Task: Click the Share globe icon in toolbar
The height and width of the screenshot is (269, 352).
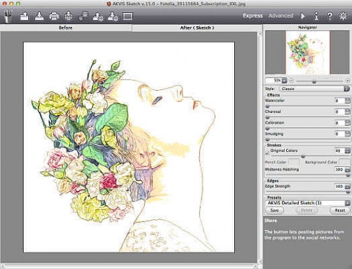Action: 68,16
